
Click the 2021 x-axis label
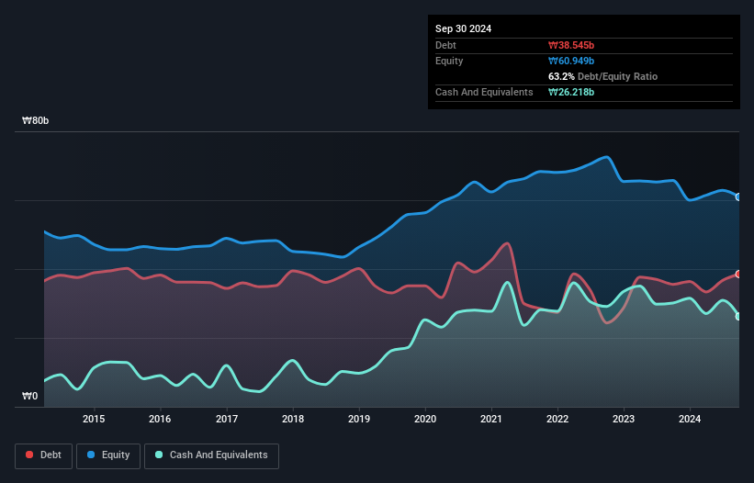tap(491, 419)
